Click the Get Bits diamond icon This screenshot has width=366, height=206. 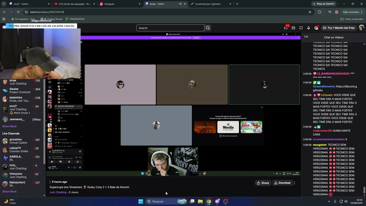pos(309,28)
